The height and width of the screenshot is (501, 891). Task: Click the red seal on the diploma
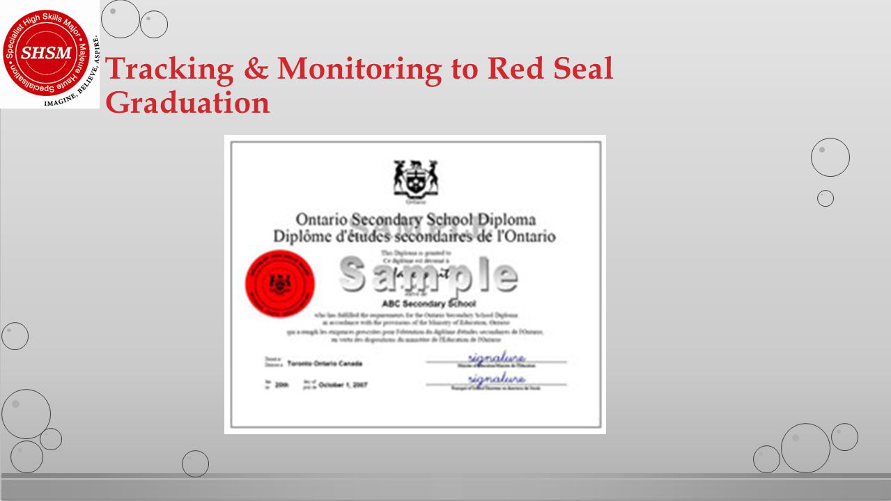[279, 285]
